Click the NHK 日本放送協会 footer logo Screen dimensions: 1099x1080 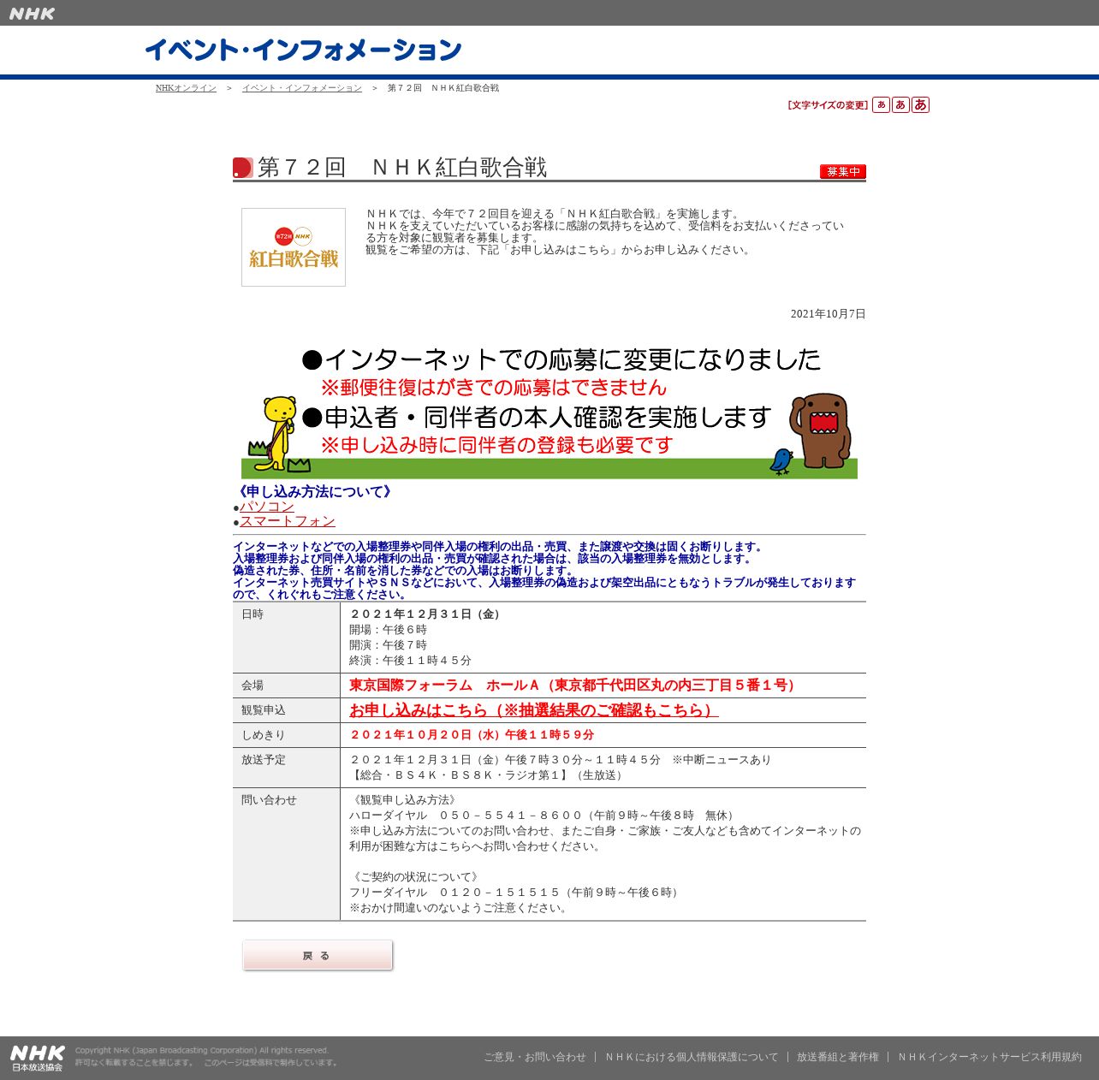38,1058
